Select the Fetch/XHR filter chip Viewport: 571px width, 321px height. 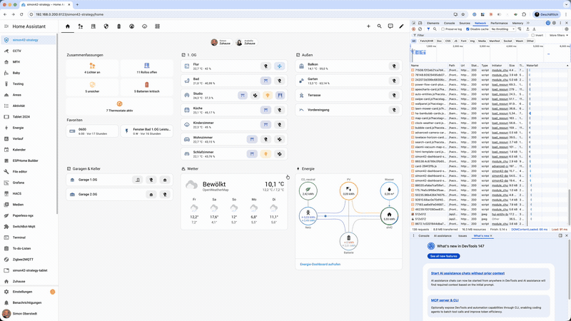pyautogui.click(x=426, y=41)
